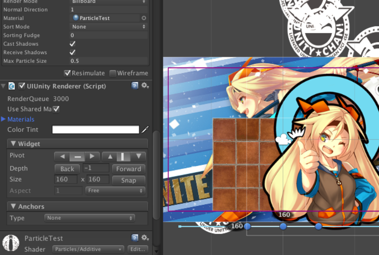Click the Max Particle Size field
Viewport: 379px width, 255px height.
(108, 61)
